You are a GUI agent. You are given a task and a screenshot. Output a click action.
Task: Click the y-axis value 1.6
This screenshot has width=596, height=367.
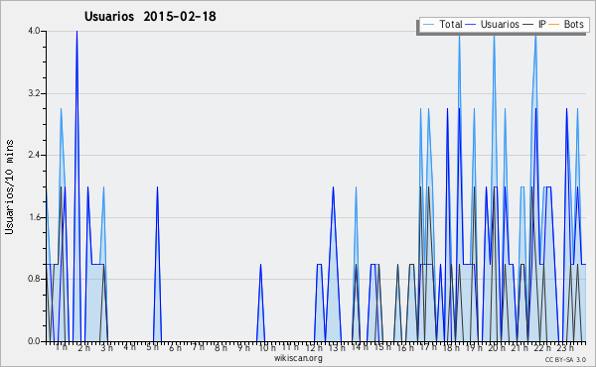pos(34,217)
